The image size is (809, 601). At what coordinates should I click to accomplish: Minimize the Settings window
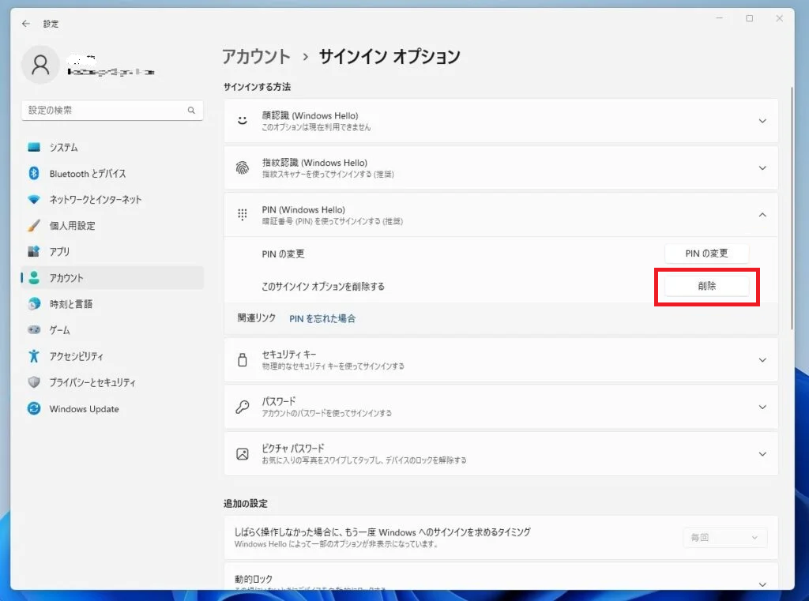pyautogui.click(x=719, y=19)
